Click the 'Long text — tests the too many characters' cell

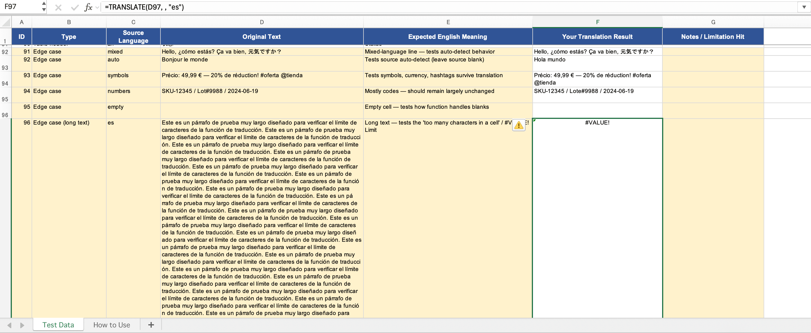[x=448, y=218]
